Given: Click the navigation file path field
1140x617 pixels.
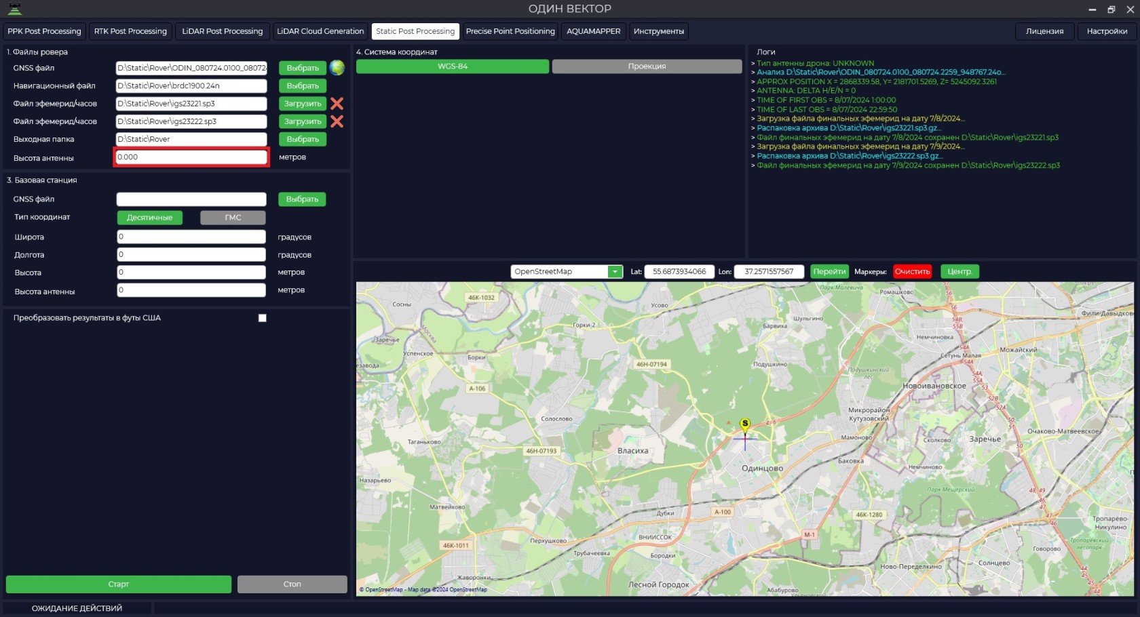Looking at the screenshot, I should point(191,86).
